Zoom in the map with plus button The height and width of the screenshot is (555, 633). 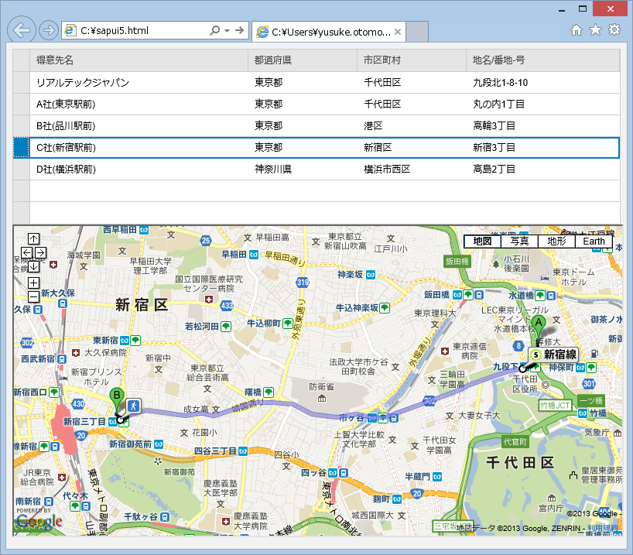pyautogui.click(x=33, y=283)
